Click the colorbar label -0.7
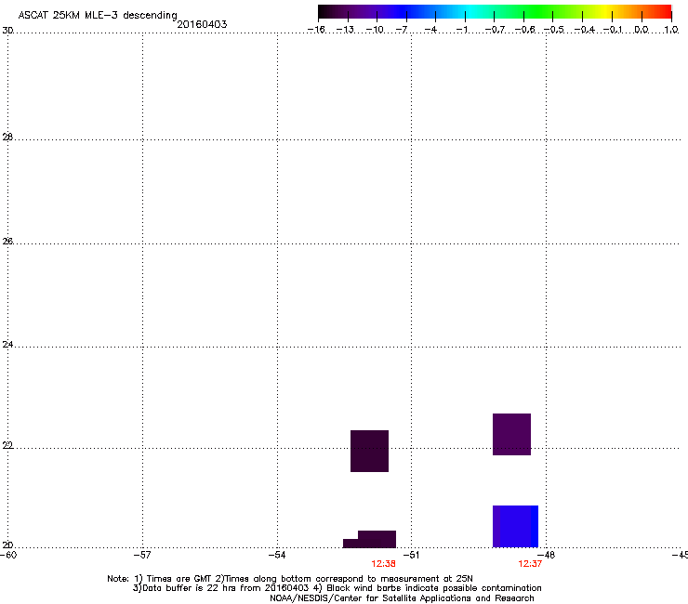This screenshot has height=604, width=688. [495, 30]
